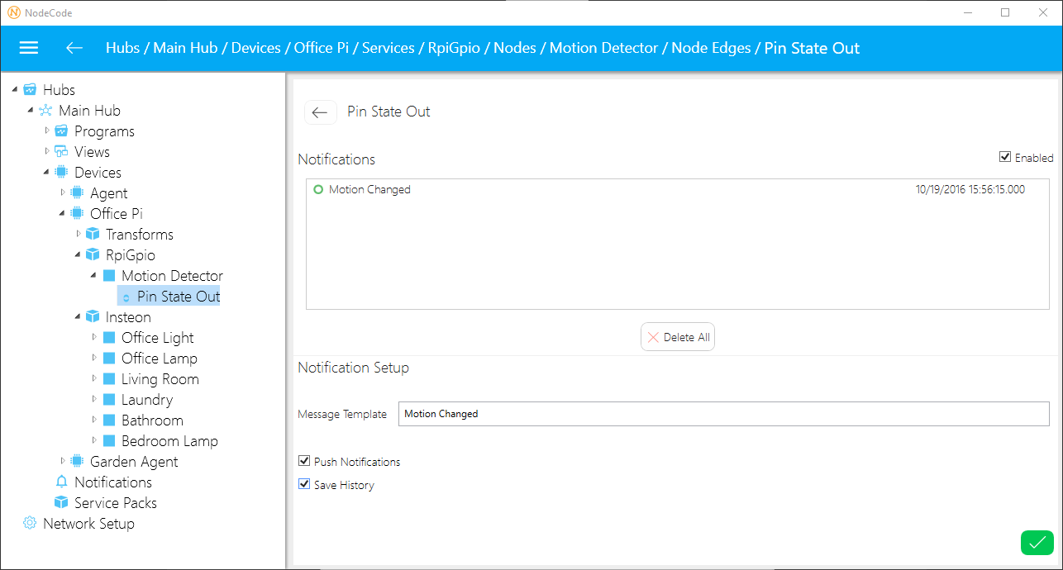The height and width of the screenshot is (570, 1063).
Task: Click the Garden Agent chip icon
Action: click(77, 462)
